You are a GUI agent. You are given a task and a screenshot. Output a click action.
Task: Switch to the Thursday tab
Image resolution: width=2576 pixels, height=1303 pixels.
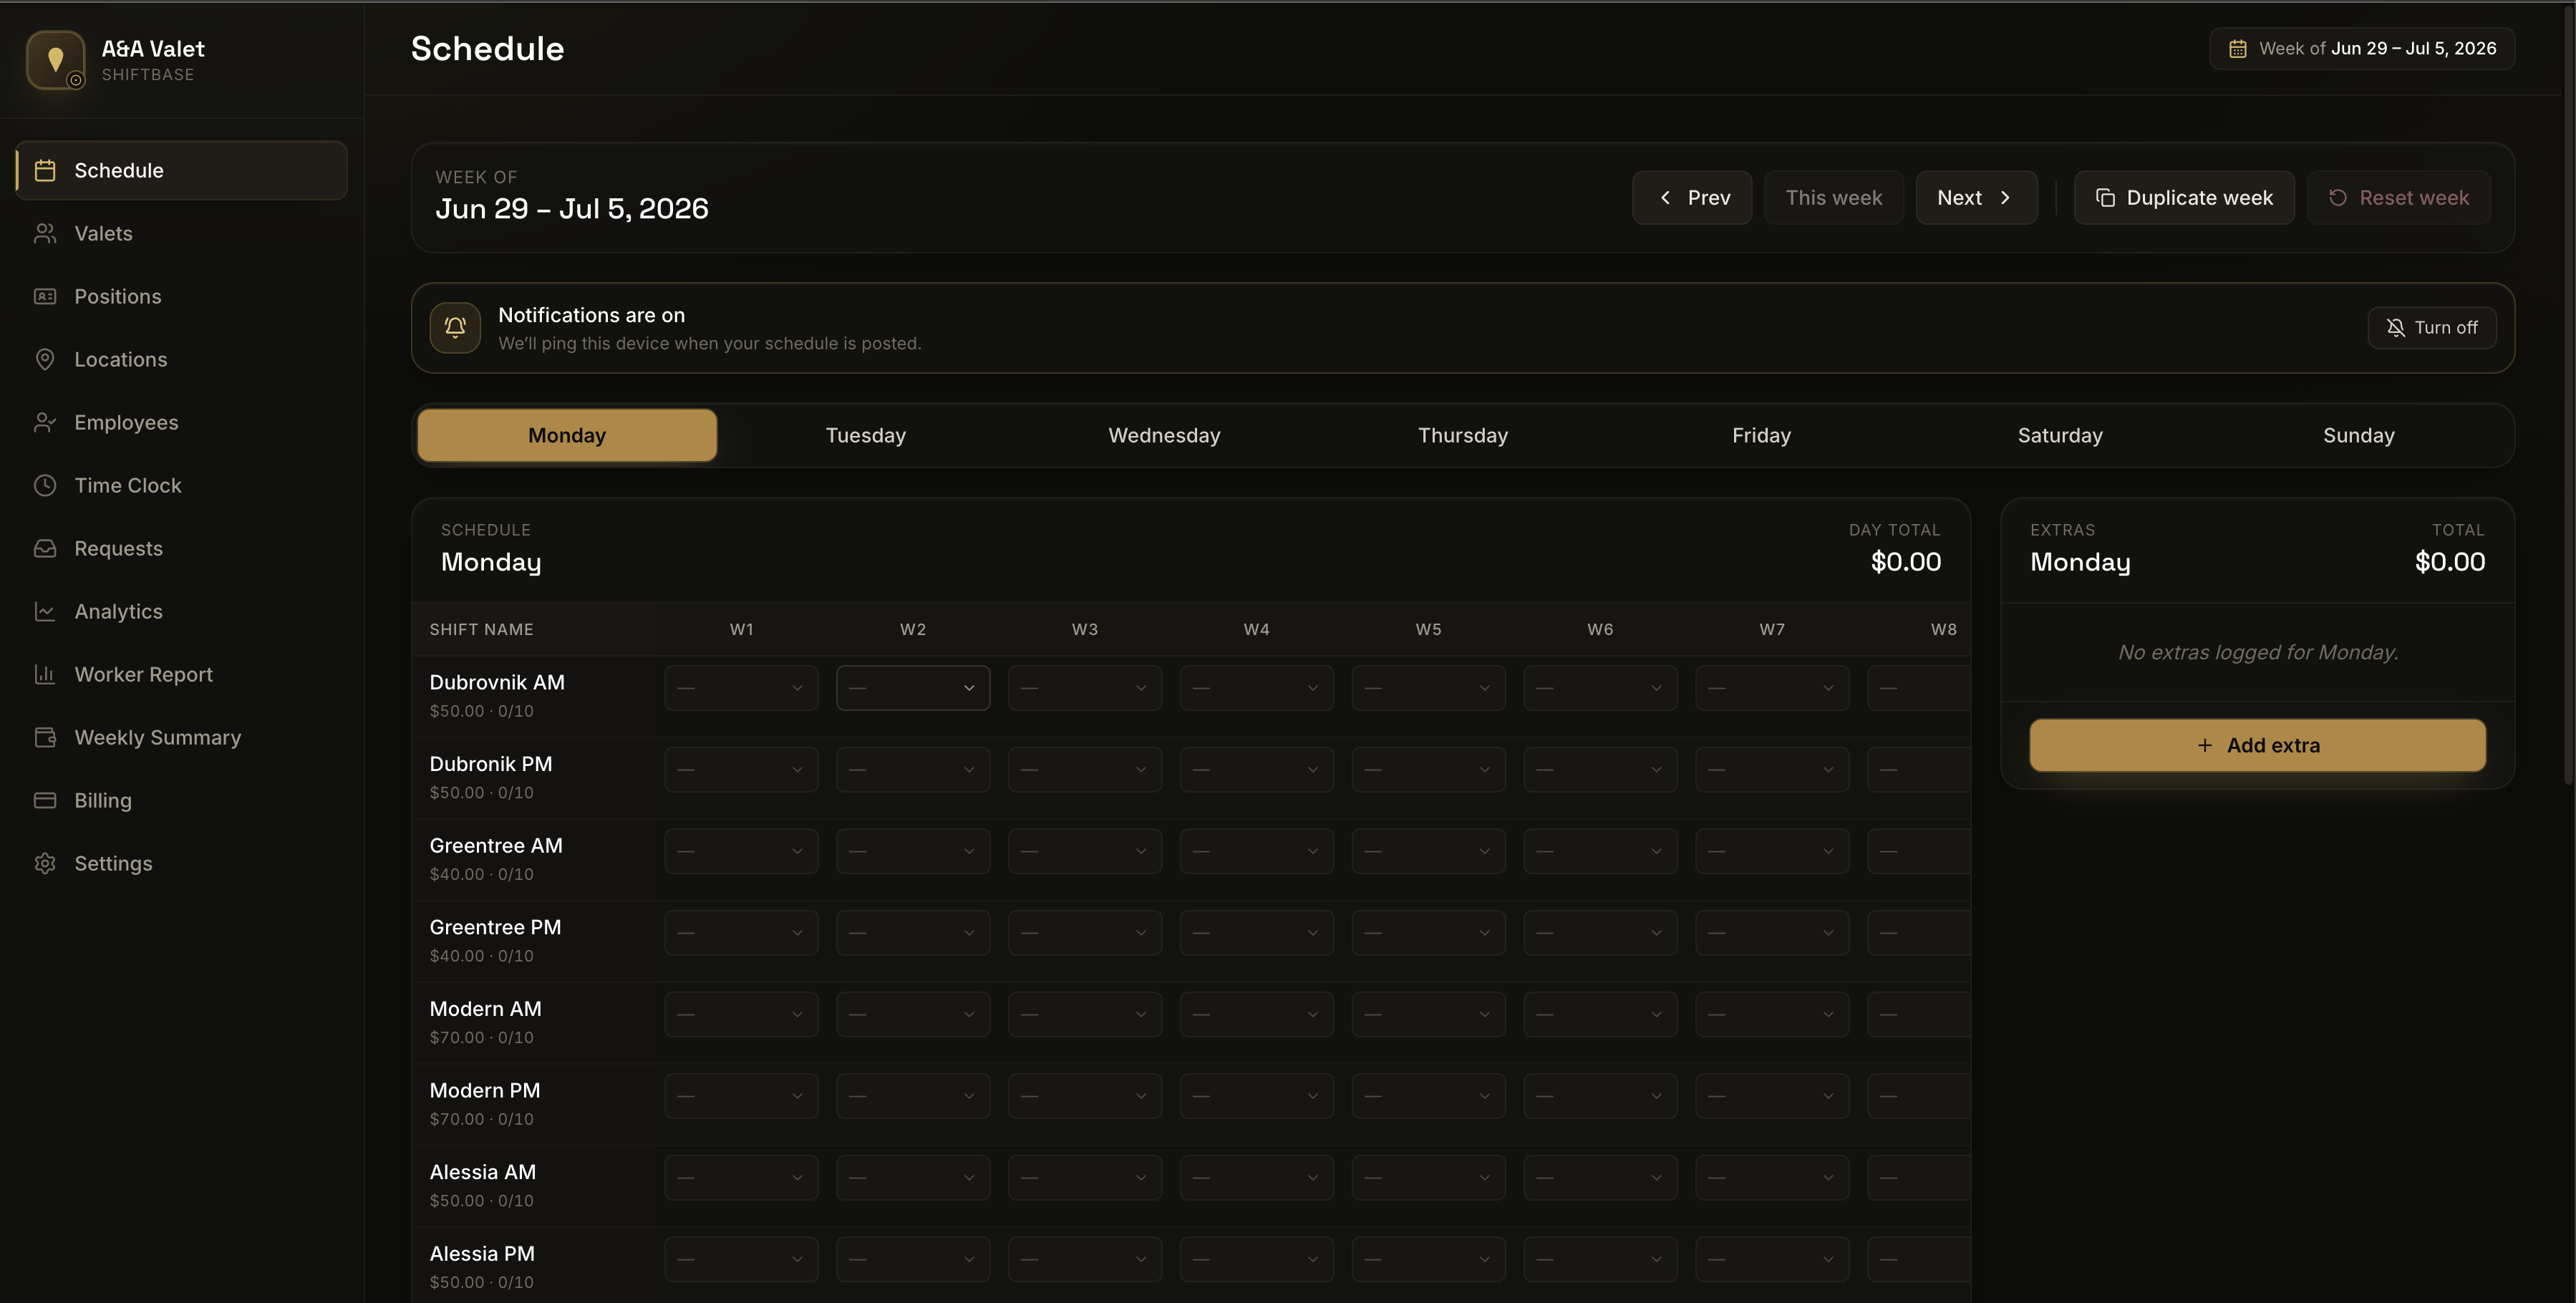pyautogui.click(x=1463, y=435)
